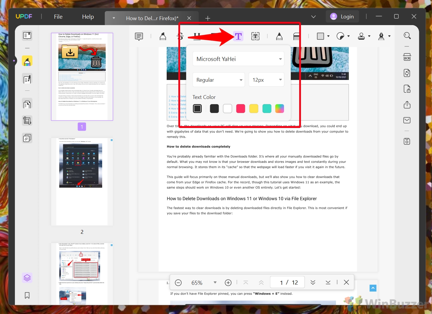Zoom in with the plus button
This screenshot has height=314, width=432.
228,282
